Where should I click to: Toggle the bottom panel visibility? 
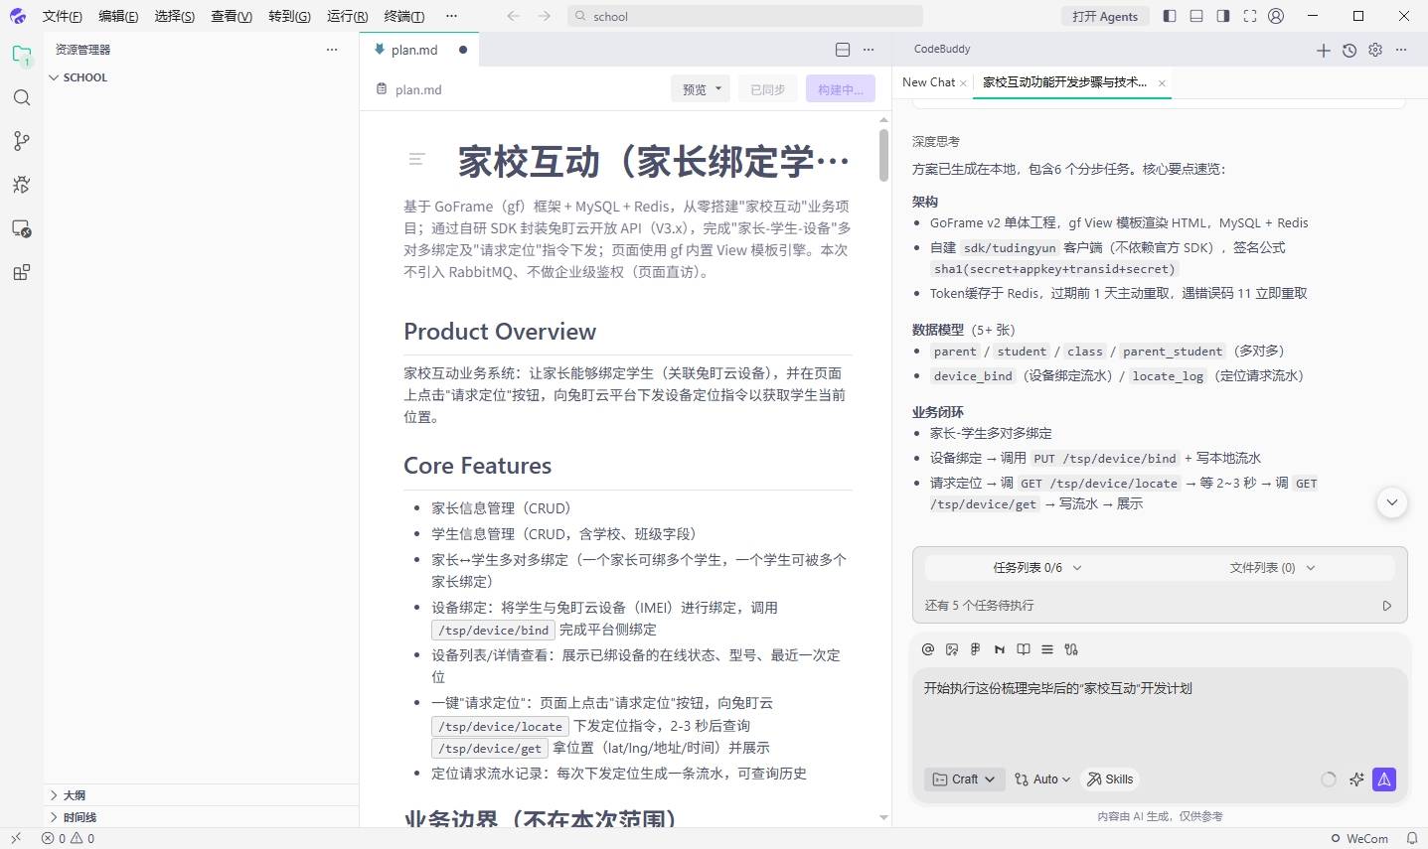pyautogui.click(x=1196, y=16)
